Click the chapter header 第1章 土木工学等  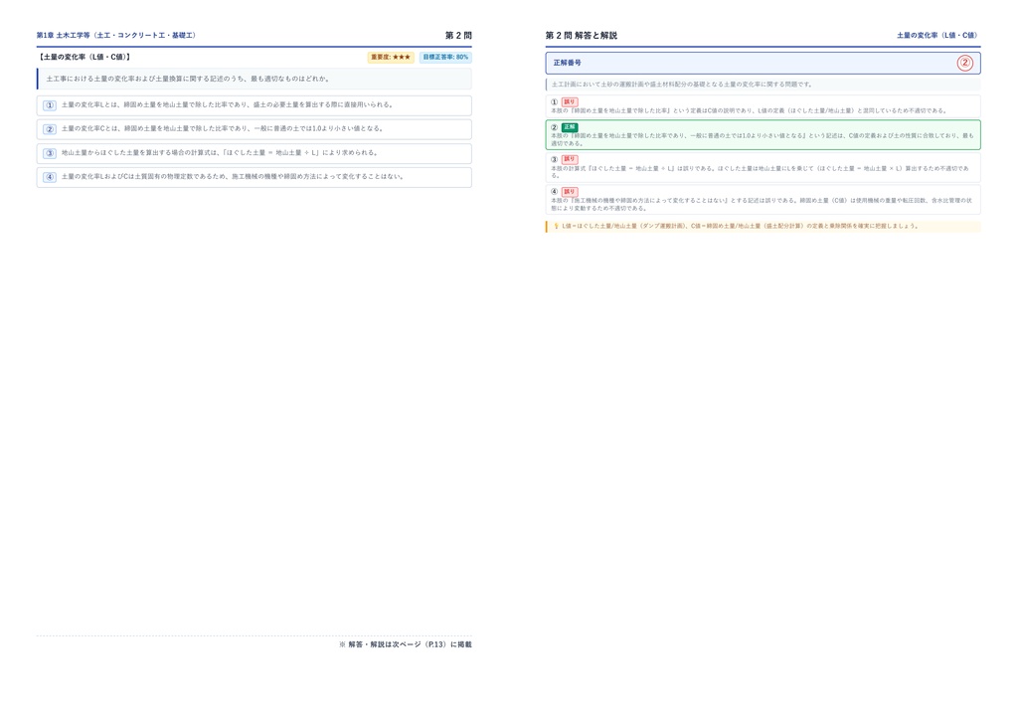click(116, 35)
